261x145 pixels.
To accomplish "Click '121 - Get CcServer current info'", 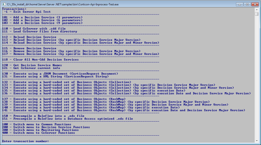I will [31, 68].
